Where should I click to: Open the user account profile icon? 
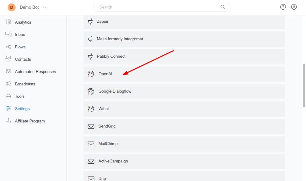click(294, 7)
